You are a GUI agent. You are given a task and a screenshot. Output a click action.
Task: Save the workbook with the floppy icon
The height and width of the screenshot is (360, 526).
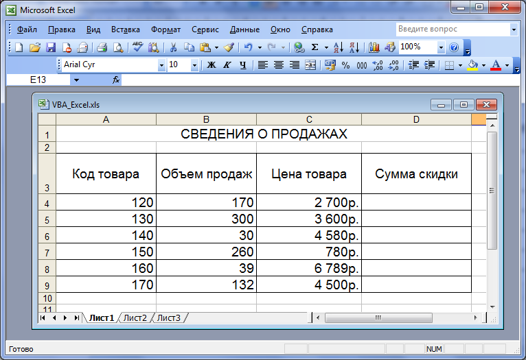(x=51, y=47)
